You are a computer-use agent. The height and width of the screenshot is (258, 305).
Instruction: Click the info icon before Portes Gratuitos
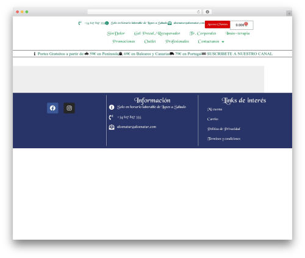pos(35,54)
